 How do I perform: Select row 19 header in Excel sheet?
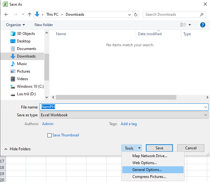coord(3,174)
